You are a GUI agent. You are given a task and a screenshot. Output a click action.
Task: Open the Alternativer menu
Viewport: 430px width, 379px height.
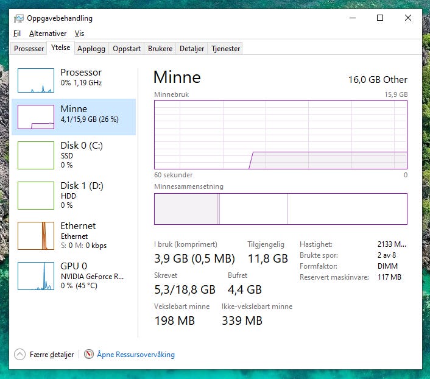(48, 34)
